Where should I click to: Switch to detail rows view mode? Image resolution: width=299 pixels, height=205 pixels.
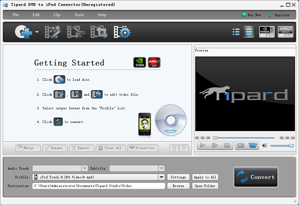tap(249, 32)
